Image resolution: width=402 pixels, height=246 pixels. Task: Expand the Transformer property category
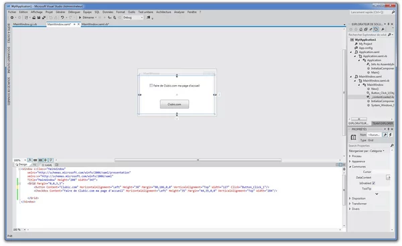[350, 203]
